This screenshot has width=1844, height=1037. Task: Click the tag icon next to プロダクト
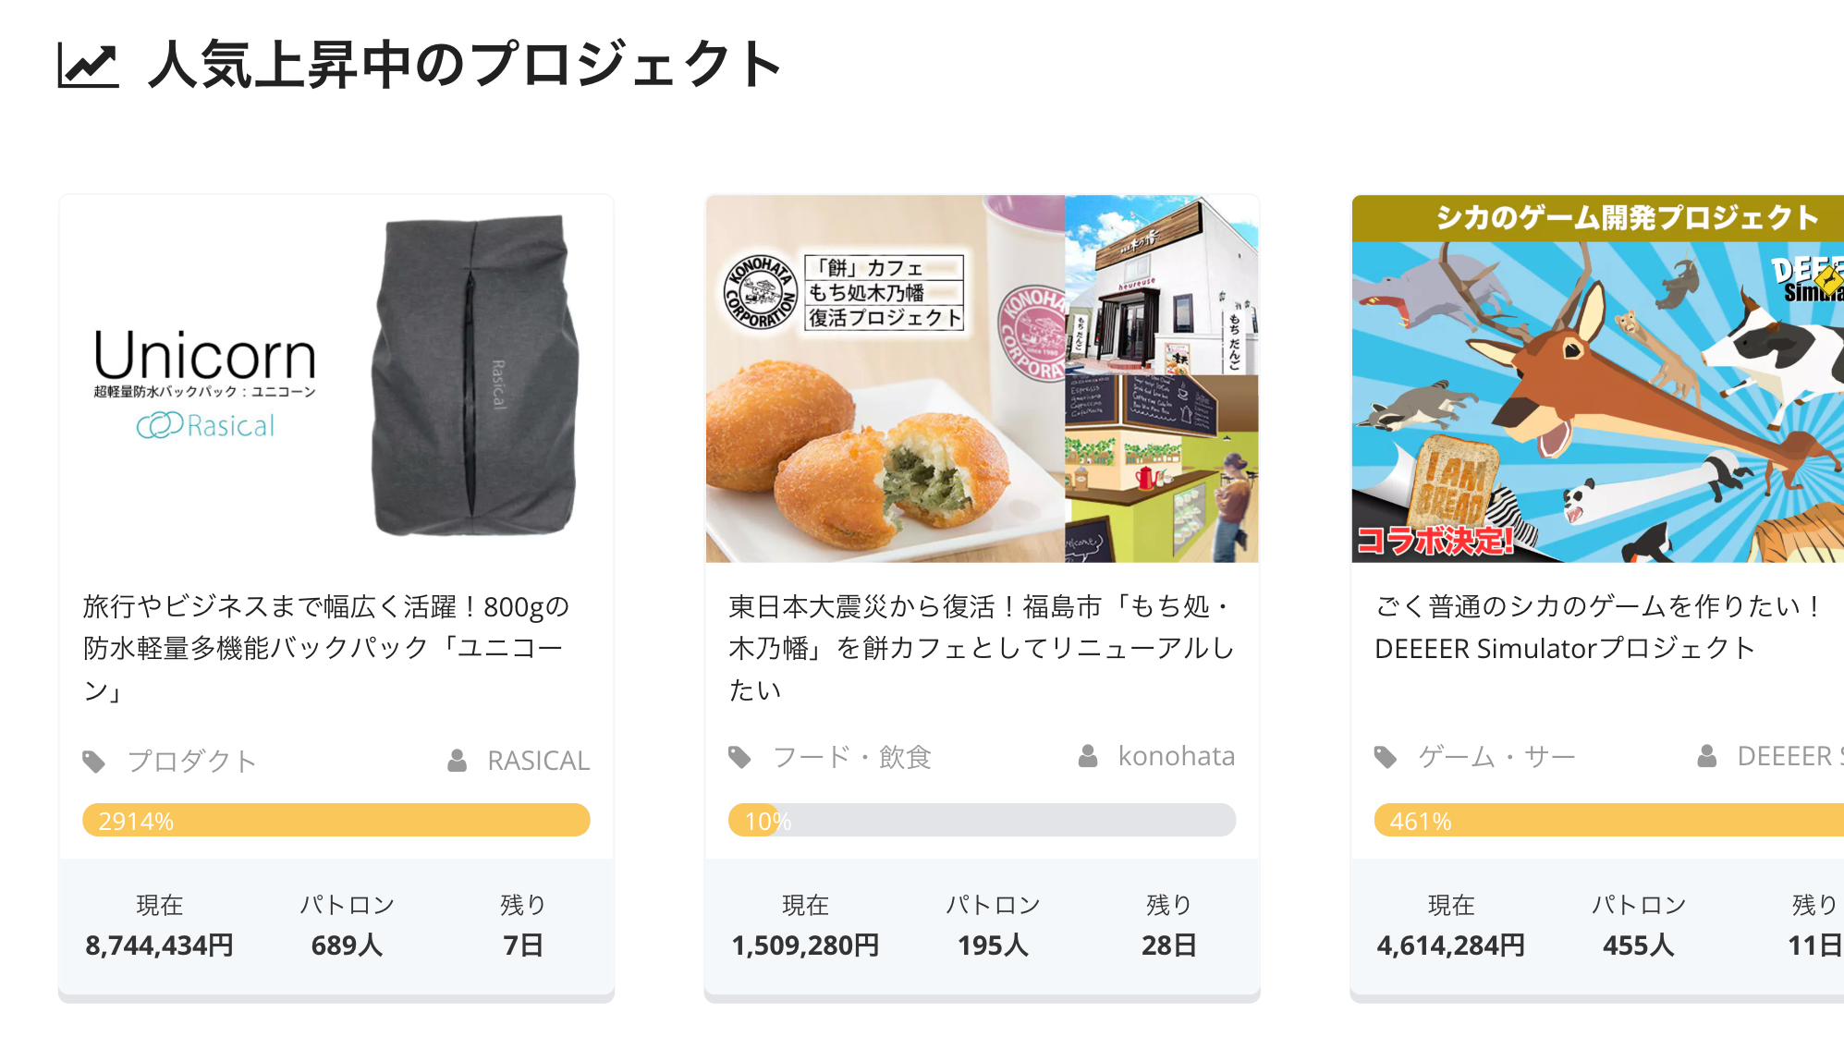(93, 761)
